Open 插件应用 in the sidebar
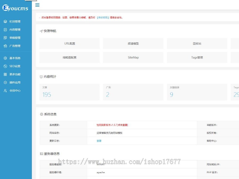The width and height of the screenshot is (239, 179). [x=15, y=83]
